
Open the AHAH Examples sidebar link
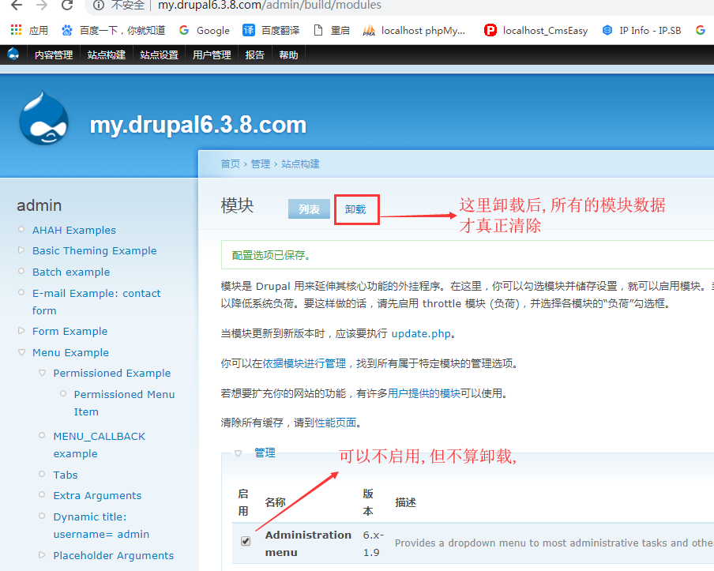click(73, 230)
